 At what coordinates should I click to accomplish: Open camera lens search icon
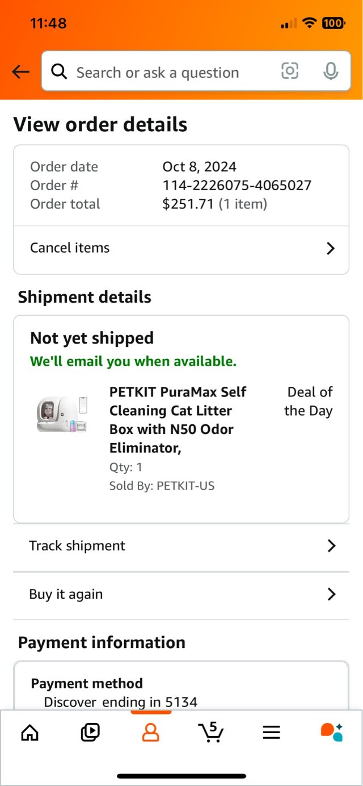click(x=289, y=71)
